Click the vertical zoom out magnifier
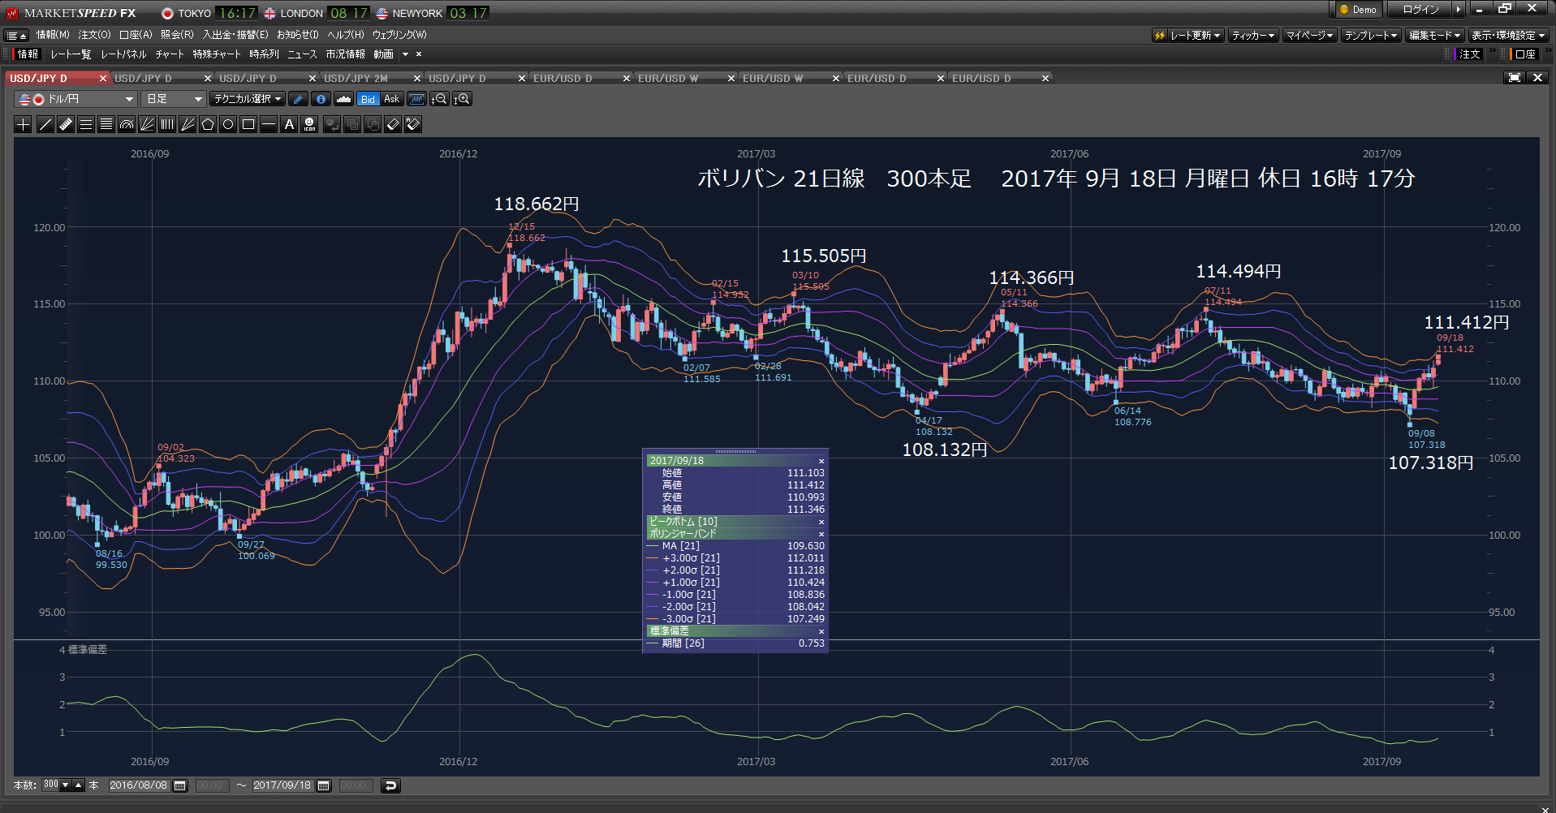1556x813 pixels. tap(439, 99)
